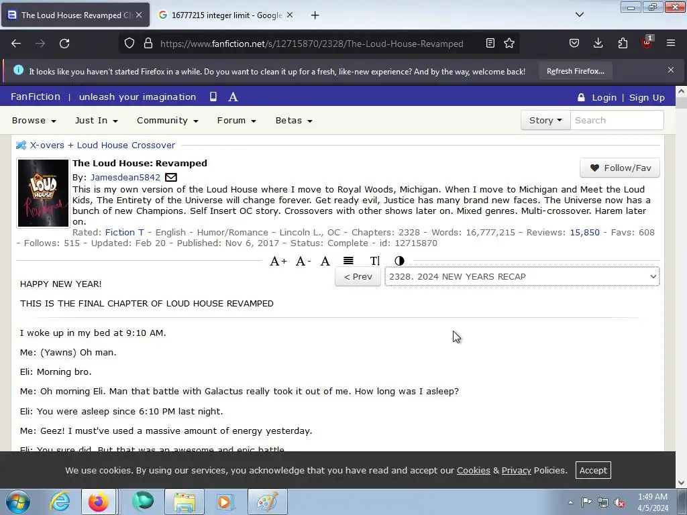The image size is (687, 515).
Task: Open author Jamesdean5842 profile link
Action: (x=125, y=177)
